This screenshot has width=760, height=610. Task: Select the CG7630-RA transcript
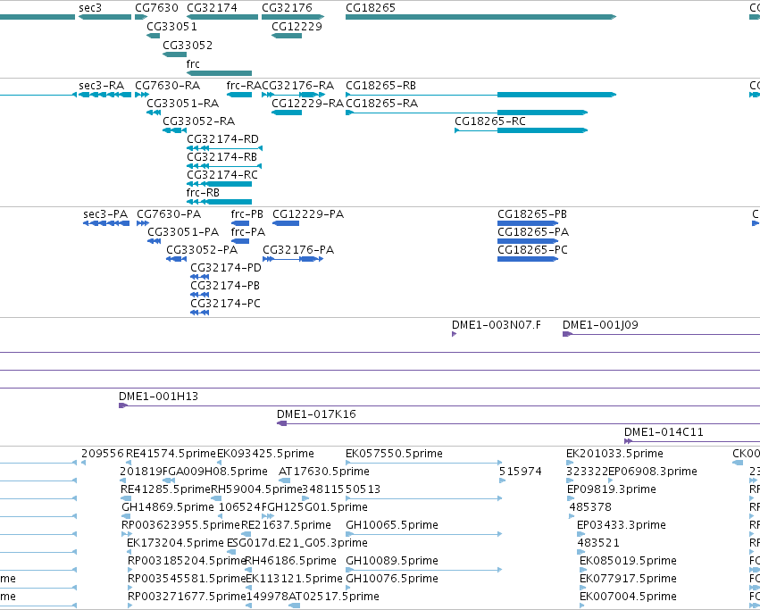pyautogui.click(x=142, y=95)
